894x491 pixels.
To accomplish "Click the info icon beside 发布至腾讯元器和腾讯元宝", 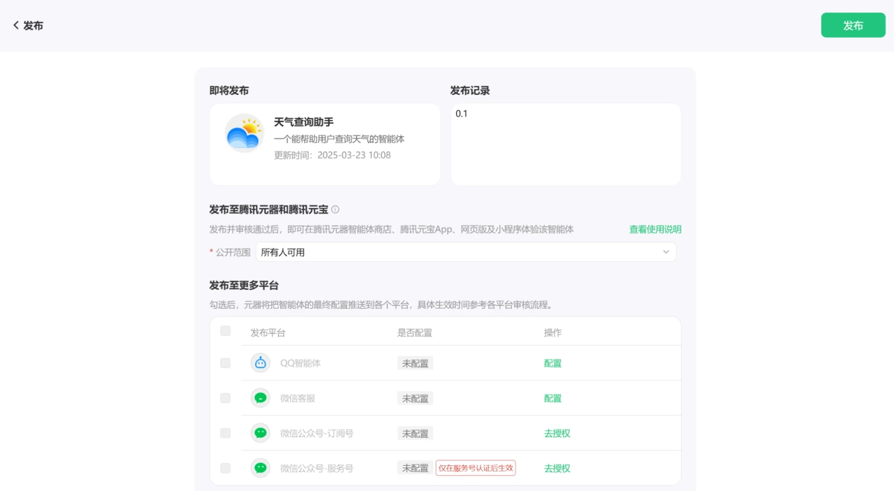I will 335,210.
